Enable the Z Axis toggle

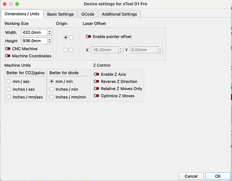coord(96,74)
